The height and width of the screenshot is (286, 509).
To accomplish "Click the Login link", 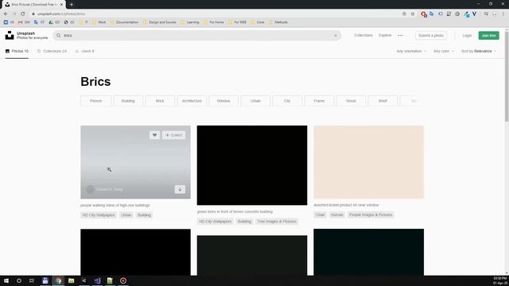I will 467,35.
